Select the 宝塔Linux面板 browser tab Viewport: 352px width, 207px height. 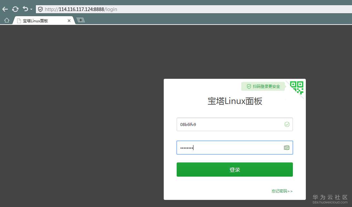click(x=44, y=21)
